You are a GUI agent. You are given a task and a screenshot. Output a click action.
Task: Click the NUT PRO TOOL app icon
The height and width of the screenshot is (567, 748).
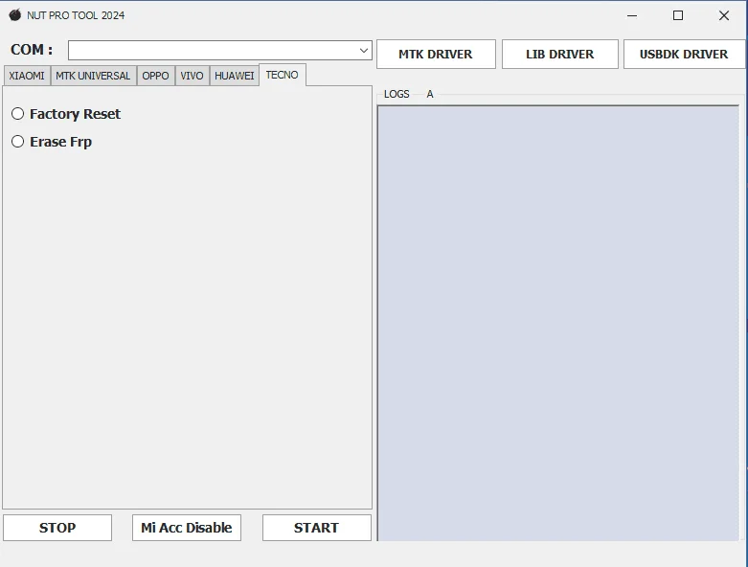pos(14,15)
